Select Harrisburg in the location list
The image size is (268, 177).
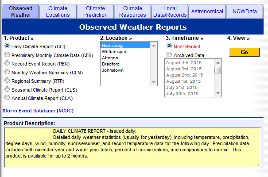125,46
